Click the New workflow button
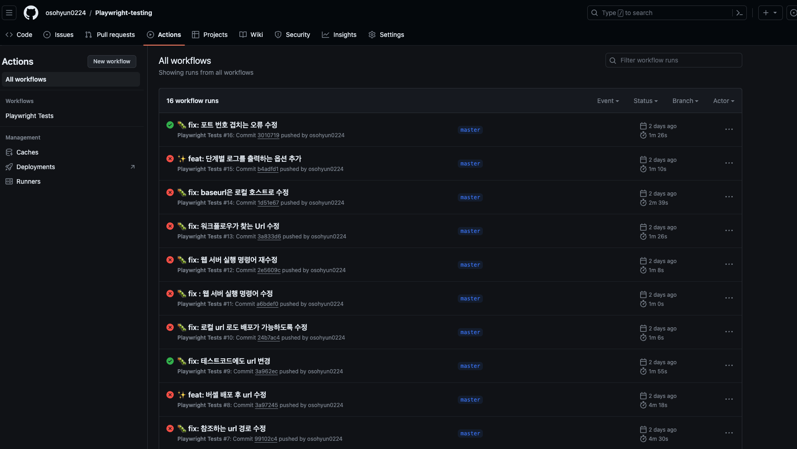Image resolution: width=797 pixels, height=449 pixels. [112, 62]
